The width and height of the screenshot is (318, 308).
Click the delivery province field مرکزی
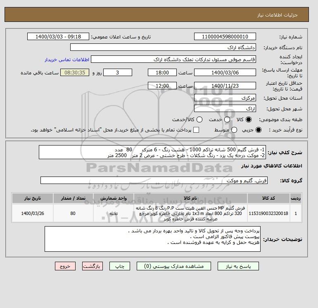[x=225, y=98]
